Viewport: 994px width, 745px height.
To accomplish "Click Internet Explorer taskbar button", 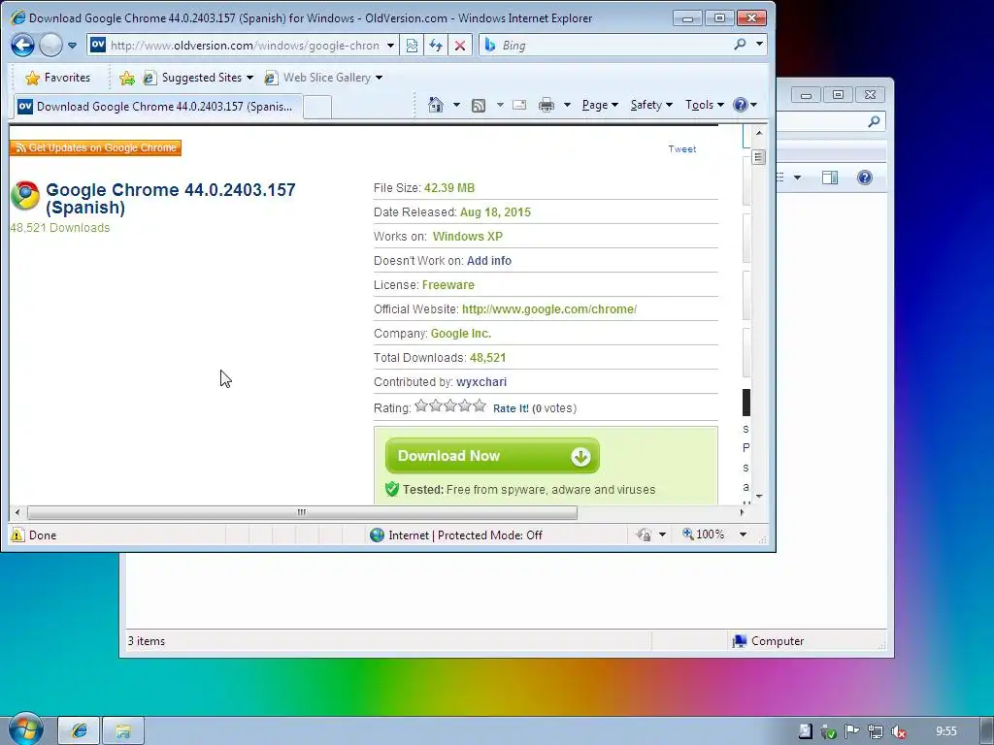I will pyautogui.click(x=80, y=731).
